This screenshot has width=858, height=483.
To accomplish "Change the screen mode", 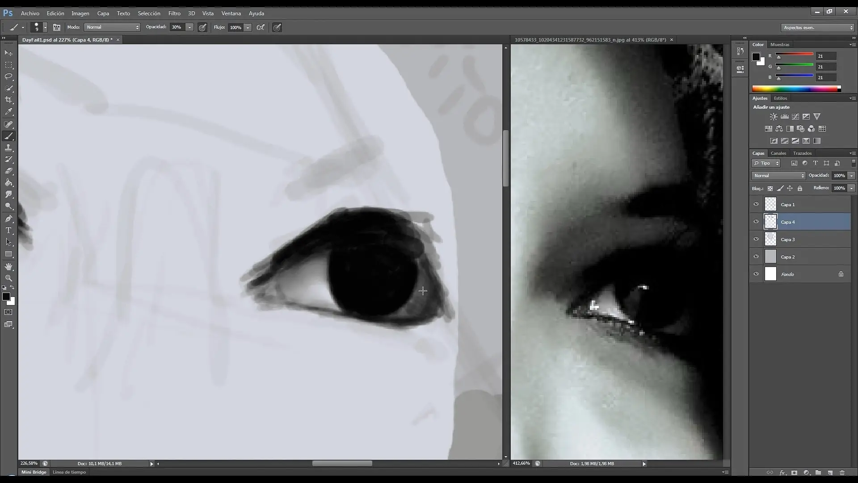I will (x=8, y=325).
